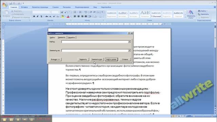Click the Increase Indent icon
Image resolution: width=217 pixels, height=122 pixels.
[x=95, y=12]
